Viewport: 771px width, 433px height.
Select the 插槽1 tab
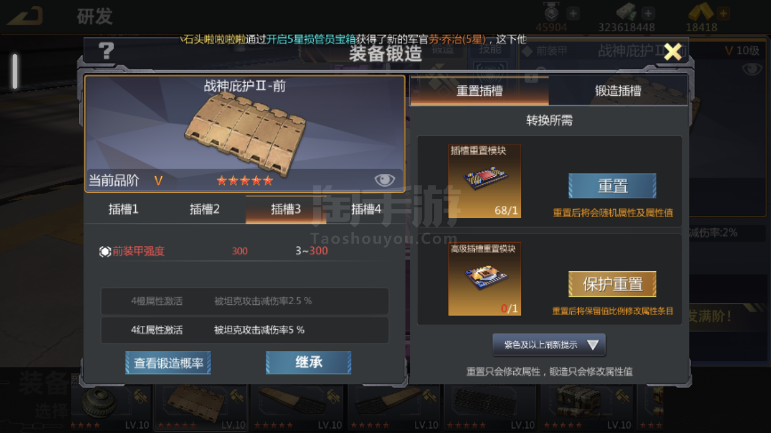click(124, 209)
